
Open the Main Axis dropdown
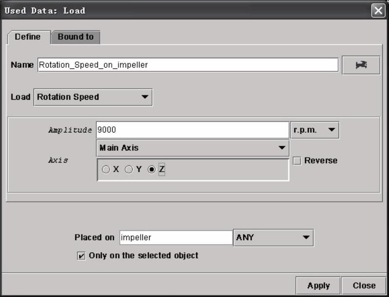coord(192,148)
